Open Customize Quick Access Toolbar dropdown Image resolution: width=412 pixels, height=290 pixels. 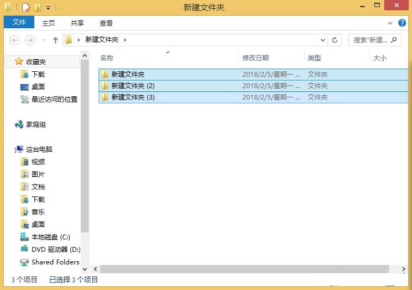pyautogui.click(x=48, y=8)
